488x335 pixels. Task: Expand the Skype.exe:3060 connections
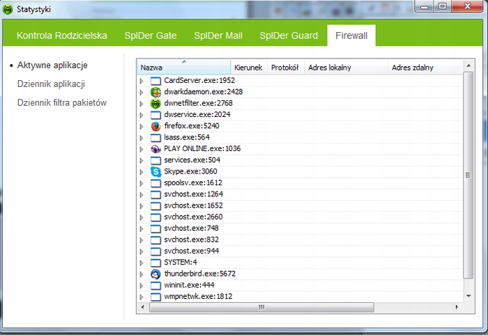[142, 171]
